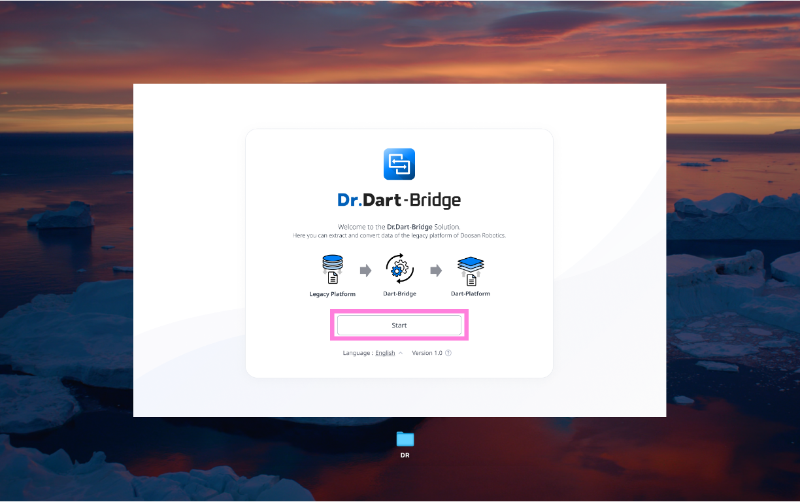The height and width of the screenshot is (502, 800).
Task: Click the "Dart-Platform" caption
Action: 471,294
